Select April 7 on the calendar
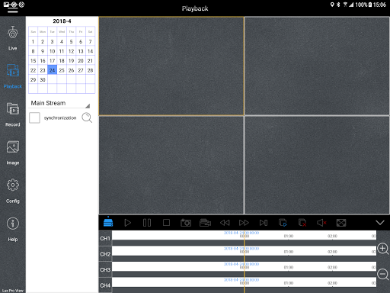This screenshot has width=390, height=293. 90,41
